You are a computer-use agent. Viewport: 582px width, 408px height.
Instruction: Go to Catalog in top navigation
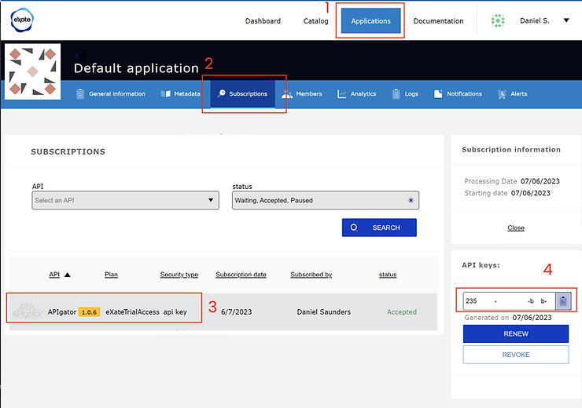[315, 21]
